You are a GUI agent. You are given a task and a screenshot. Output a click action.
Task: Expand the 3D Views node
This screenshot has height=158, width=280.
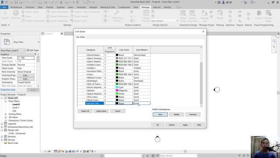(6, 117)
